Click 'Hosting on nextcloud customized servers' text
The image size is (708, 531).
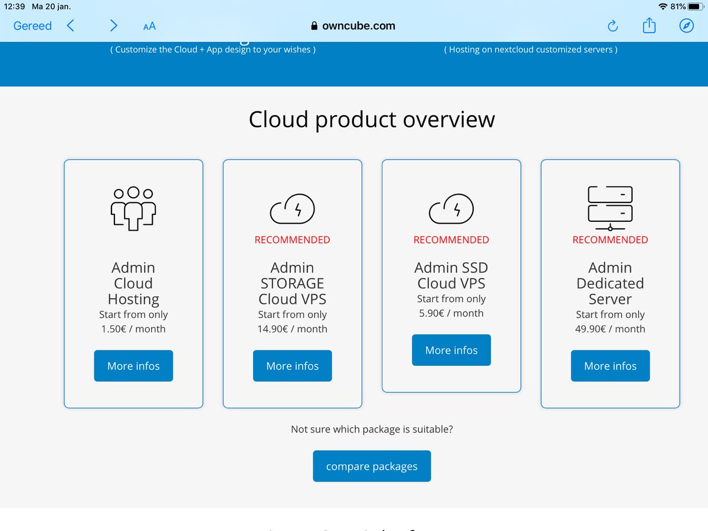531,50
